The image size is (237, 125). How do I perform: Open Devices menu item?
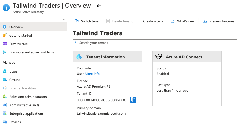click(15, 122)
